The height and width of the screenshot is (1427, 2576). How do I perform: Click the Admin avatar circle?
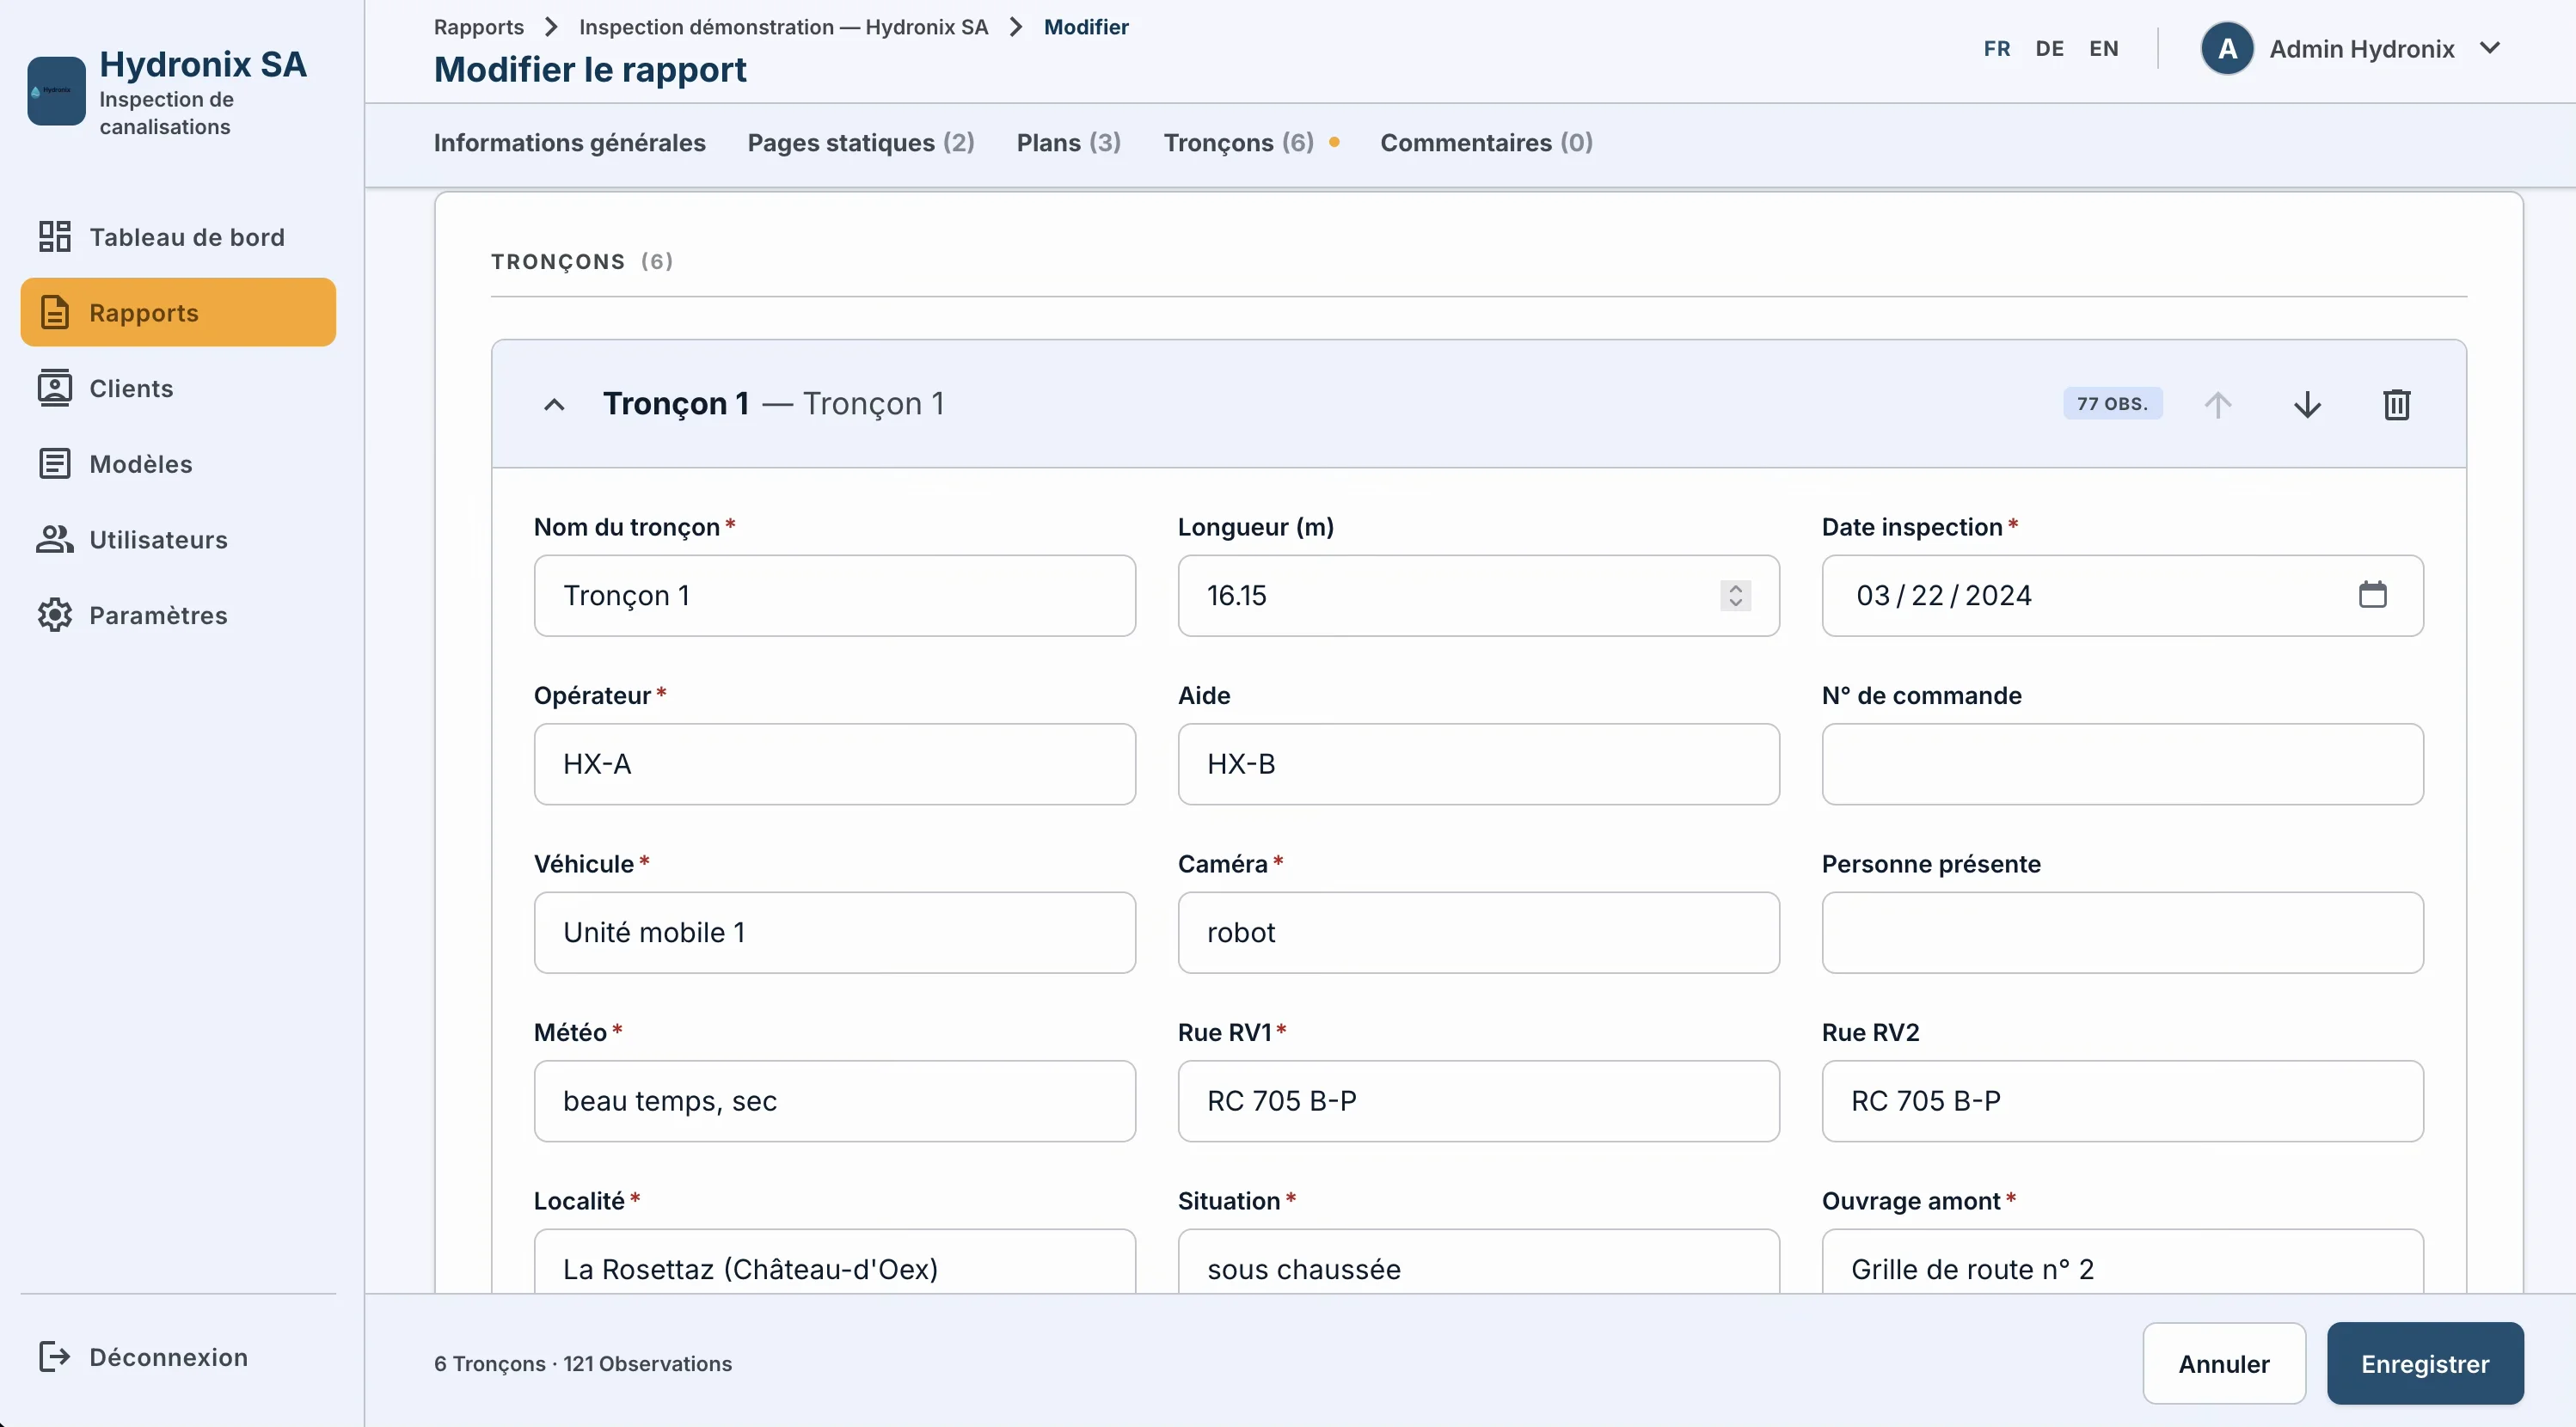pyautogui.click(x=2227, y=49)
